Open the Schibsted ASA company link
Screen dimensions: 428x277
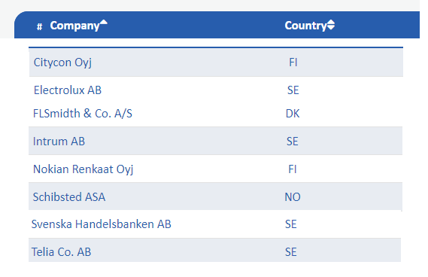pos(68,197)
